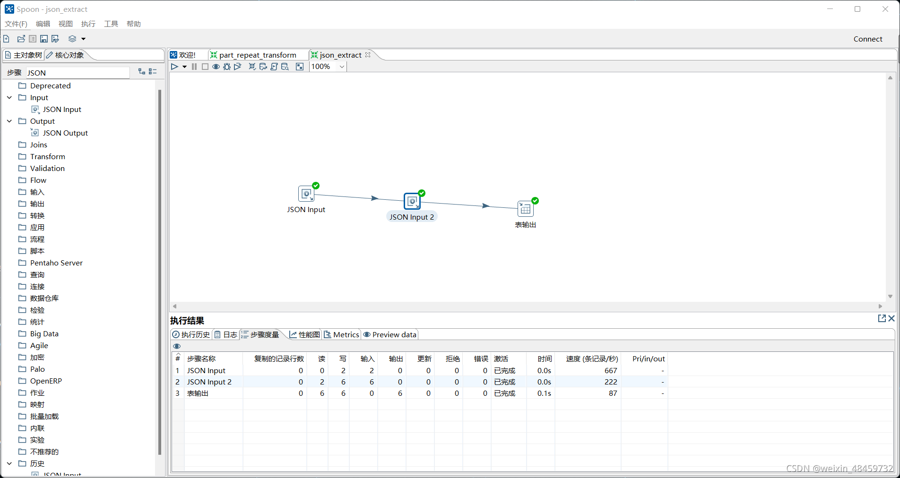The image size is (900, 478).
Task: Open the perspective dropdown arrow
Action: pyautogui.click(x=84, y=39)
